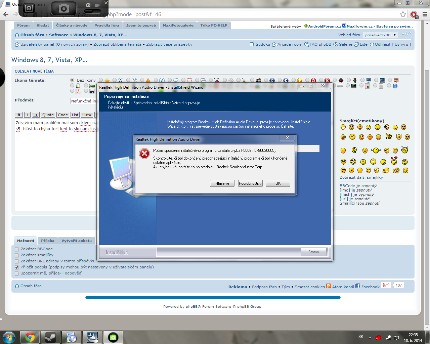Click into the message text area
Viewport: 430px width, 344px height.
coord(56,165)
